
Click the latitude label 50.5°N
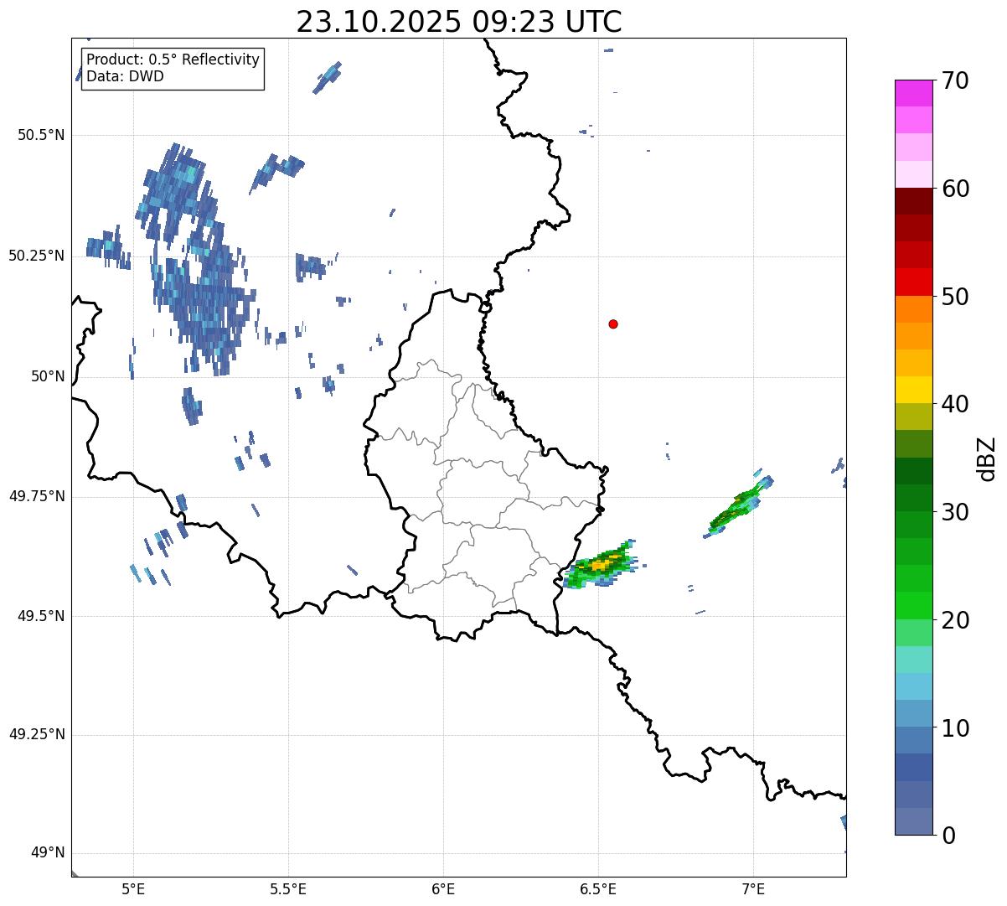pyautogui.click(x=41, y=135)
